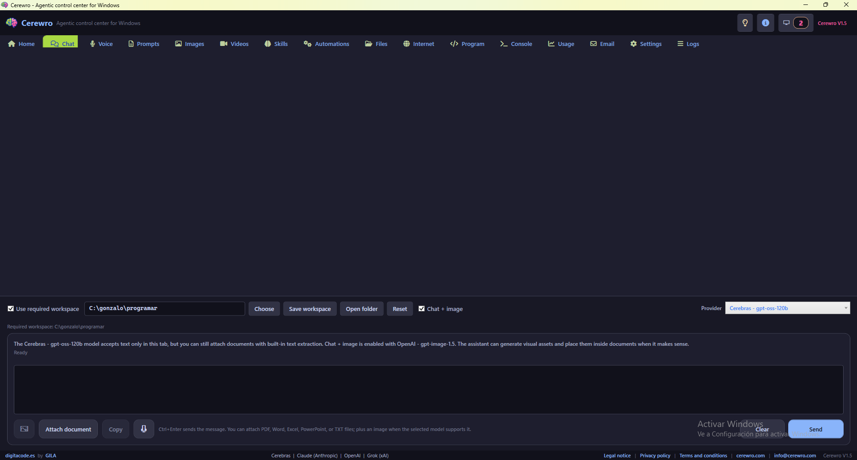Open the Automations gears icon
This screenshot has height=460, width=857.
[307, 44]
